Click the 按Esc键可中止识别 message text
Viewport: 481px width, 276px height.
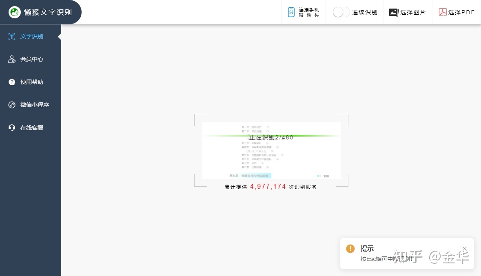(386, 259)
